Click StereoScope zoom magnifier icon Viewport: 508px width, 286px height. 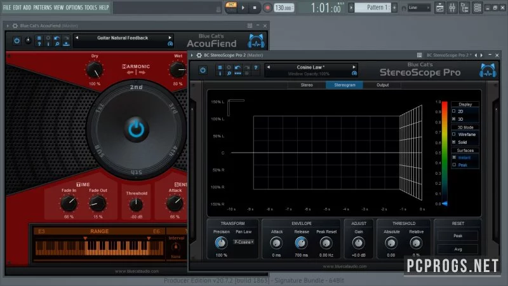click(x=229, y=74)
